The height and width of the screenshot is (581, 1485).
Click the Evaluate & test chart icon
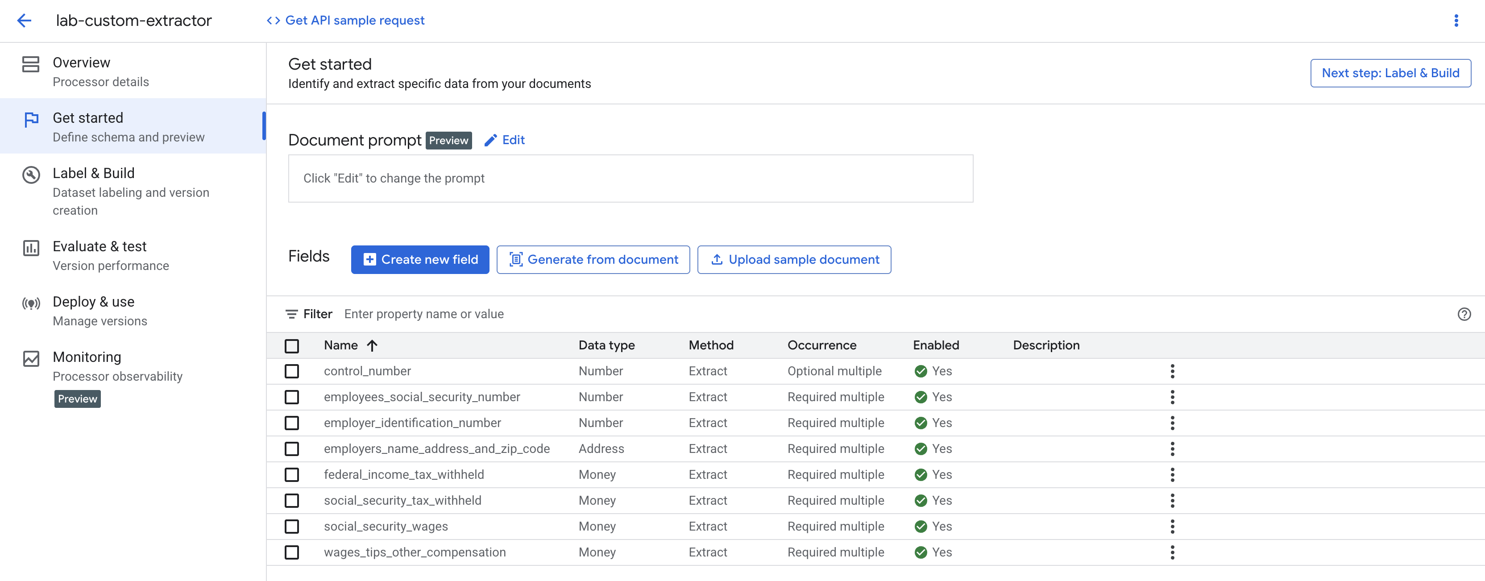click(x=30, y=248)
